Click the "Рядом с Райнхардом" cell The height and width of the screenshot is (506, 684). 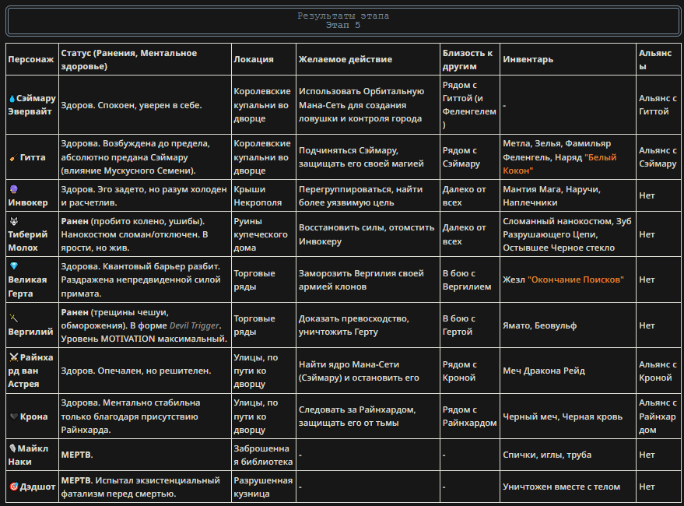pyautogui.click(x=470, y=416)
